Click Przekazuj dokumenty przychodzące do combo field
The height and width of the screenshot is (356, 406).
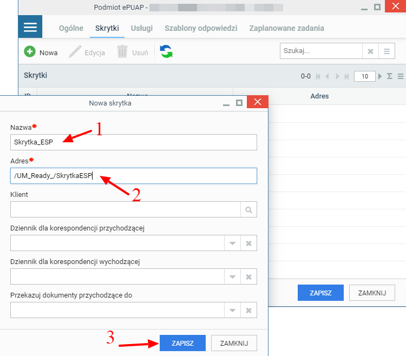tap(117, 310)
